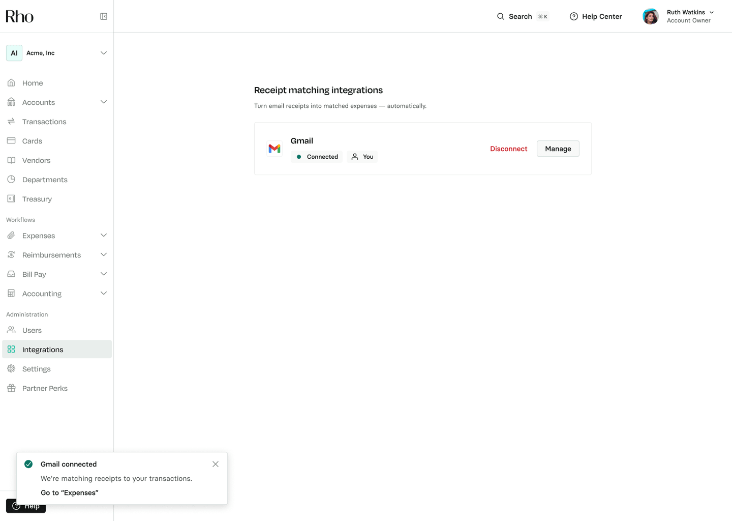
Task: Dismiss the Gmail connected notification
Action: click(x=216, y=464)
